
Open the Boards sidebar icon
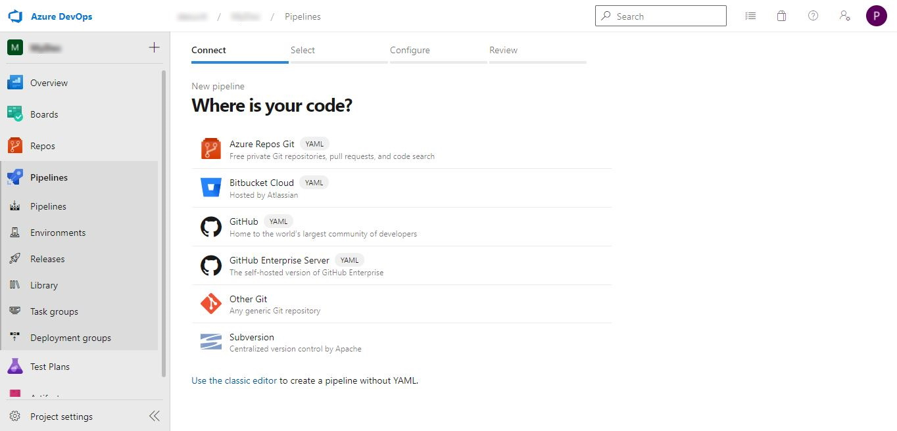point(15,114)
